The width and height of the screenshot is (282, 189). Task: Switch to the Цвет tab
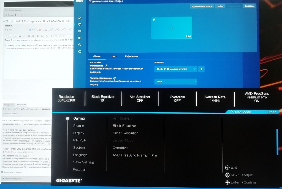tap(114, 56)
